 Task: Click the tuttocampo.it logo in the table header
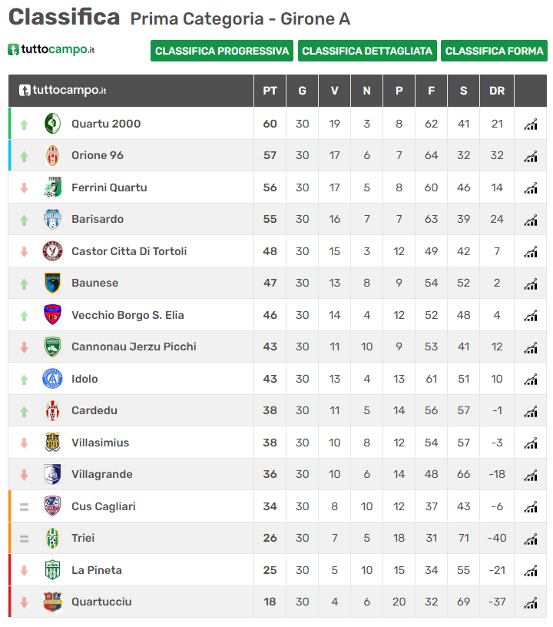pyautogui.click(x=63, y=91)
